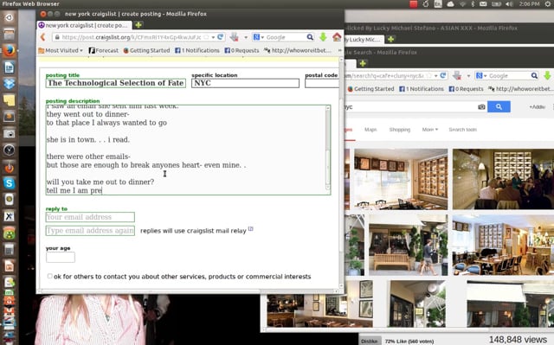Viewport: 554px width, 345px height.
Task: Open Skype from the launcher
Action: coord(10,183)
